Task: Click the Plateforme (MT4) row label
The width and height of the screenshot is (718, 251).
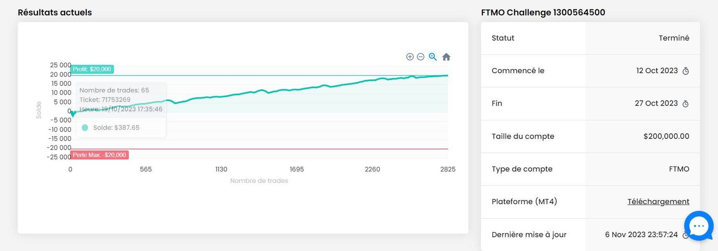Action: click(x=524, y=202)
